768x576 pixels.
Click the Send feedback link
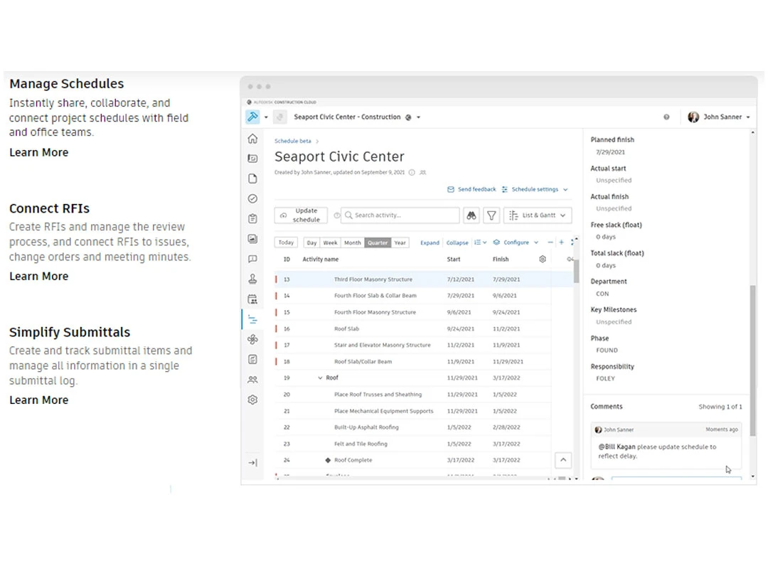coord(471,190)
